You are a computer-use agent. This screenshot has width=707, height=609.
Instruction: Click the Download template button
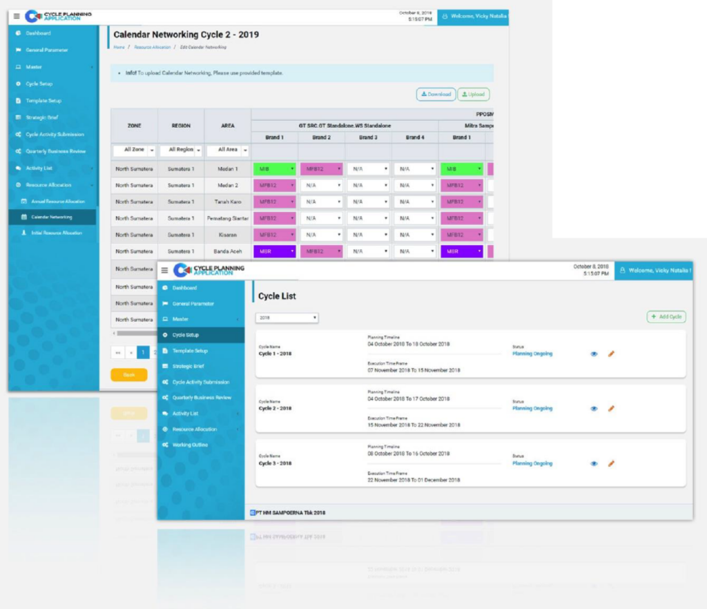pos(435,95)
